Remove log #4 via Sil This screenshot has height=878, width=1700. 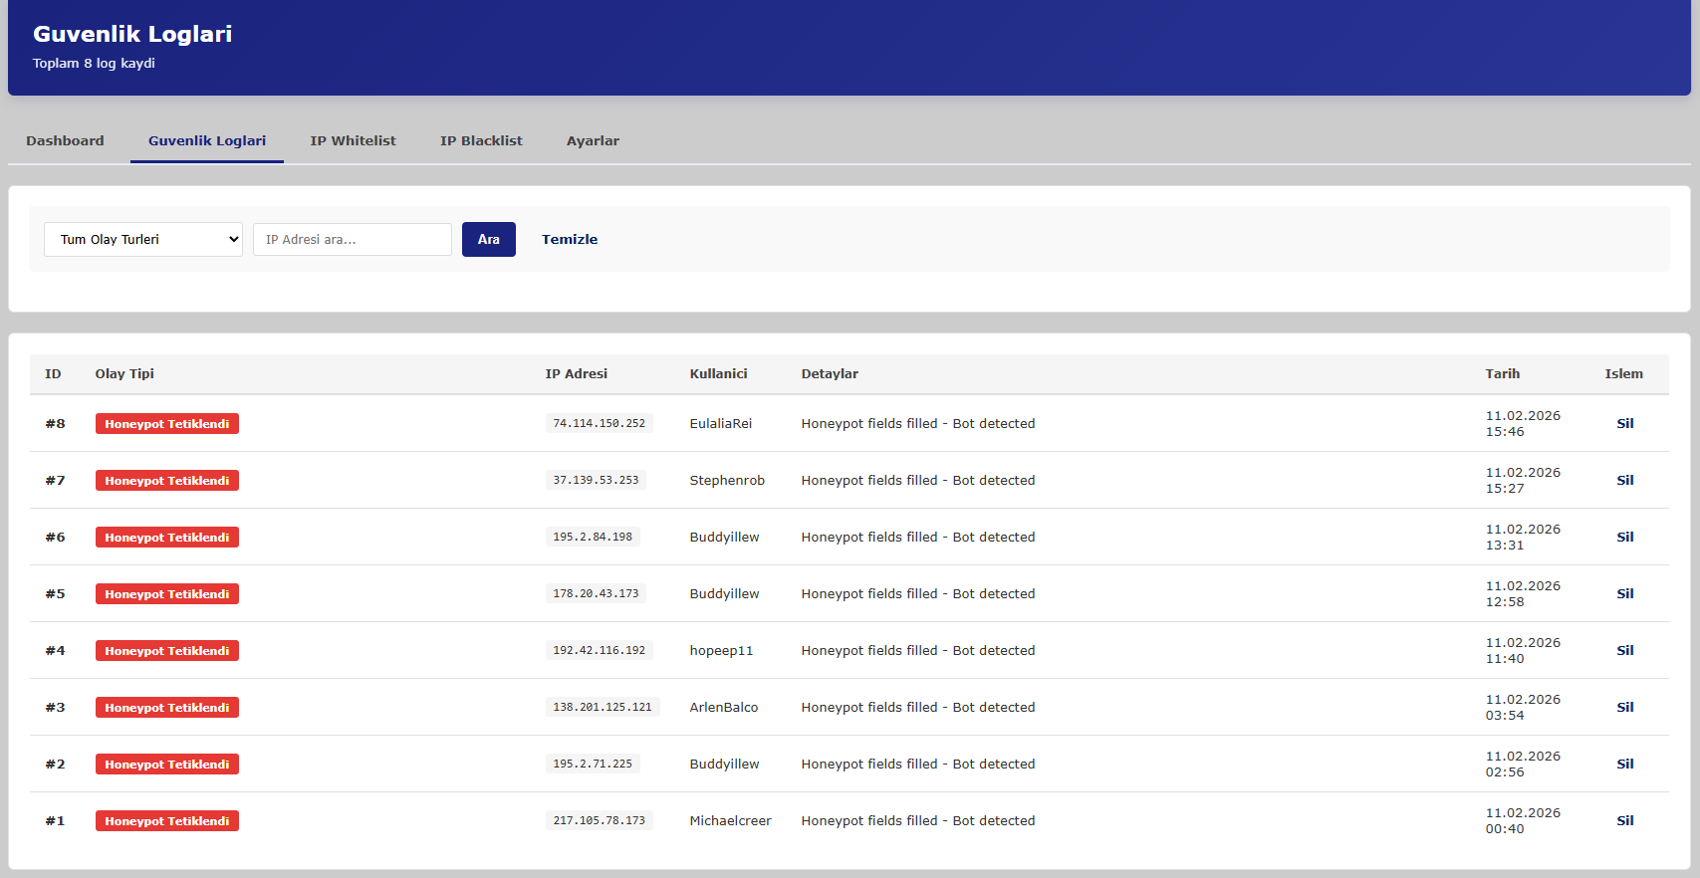tap(1624, 650)
